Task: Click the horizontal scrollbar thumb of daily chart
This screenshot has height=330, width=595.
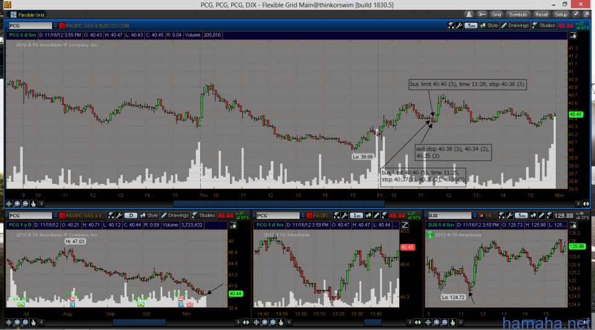Action: [139, 323]
